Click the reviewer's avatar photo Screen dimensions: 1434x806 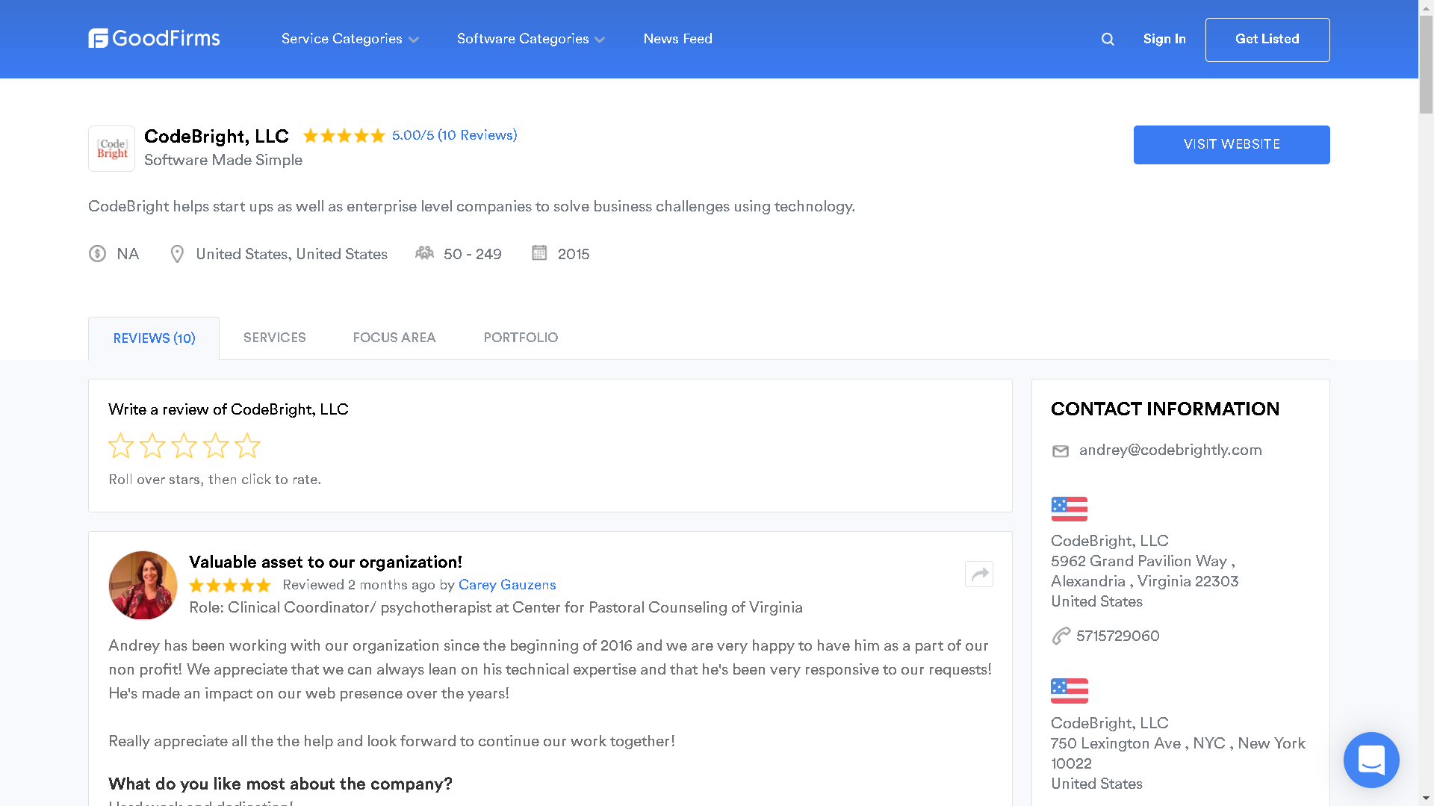(x=143, y=585)
